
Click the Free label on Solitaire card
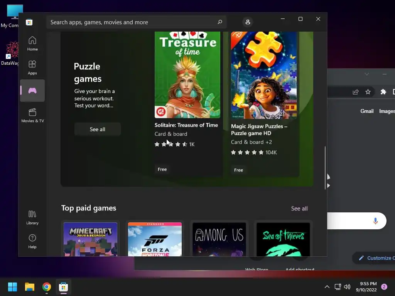(162, 170)
